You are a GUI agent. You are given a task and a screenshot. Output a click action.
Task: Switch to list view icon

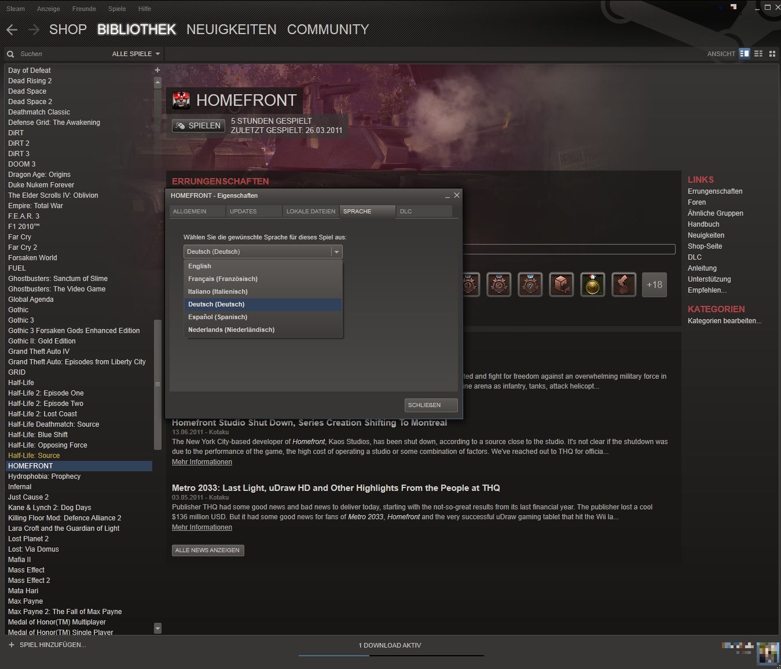coord(758,54)
